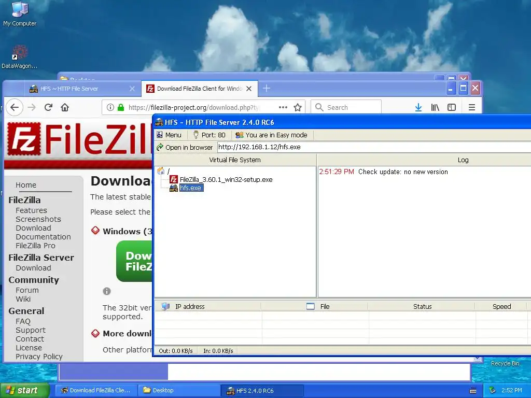
Task: Select hfs.exe in Virtual File System
Action: coord(191,188)
